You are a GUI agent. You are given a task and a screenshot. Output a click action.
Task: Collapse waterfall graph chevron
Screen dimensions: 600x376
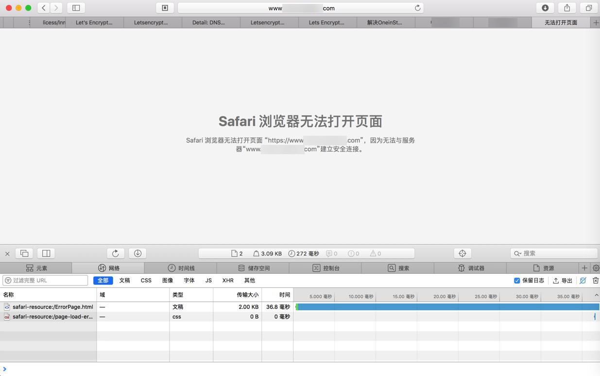[x=596, y=295]
